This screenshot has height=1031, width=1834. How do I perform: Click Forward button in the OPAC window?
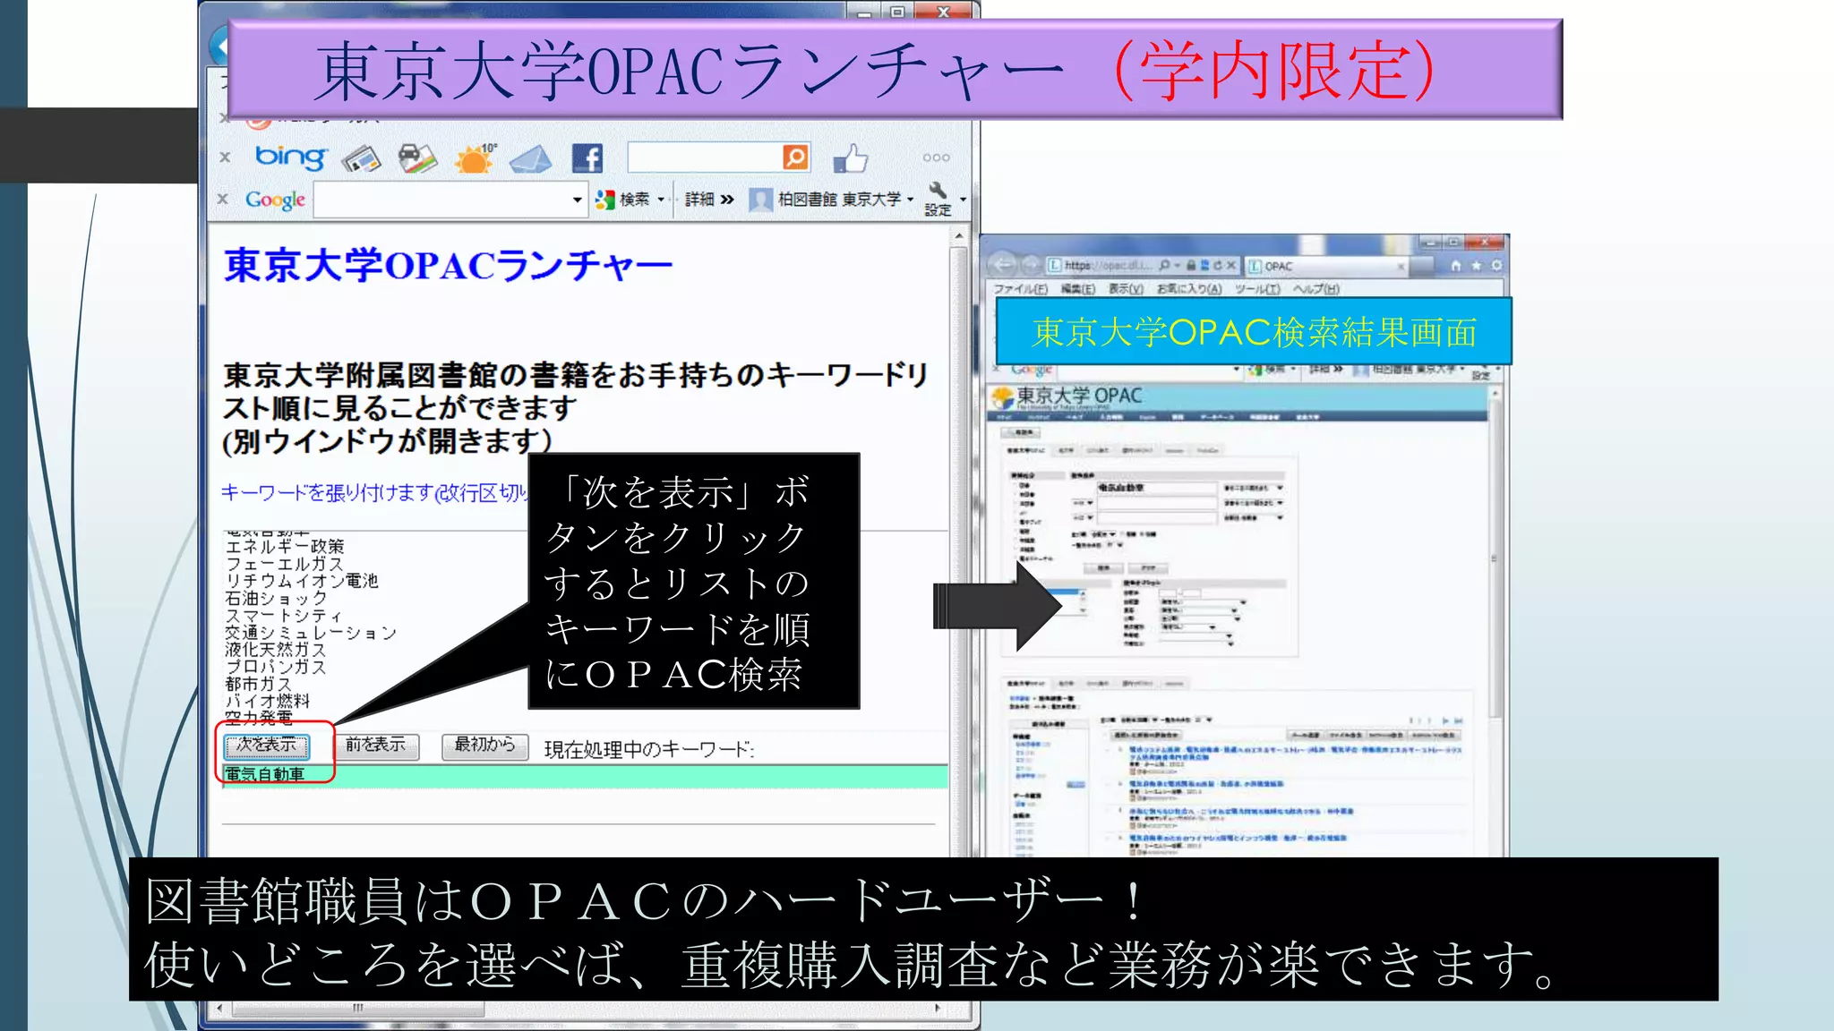coord(1030,265)
